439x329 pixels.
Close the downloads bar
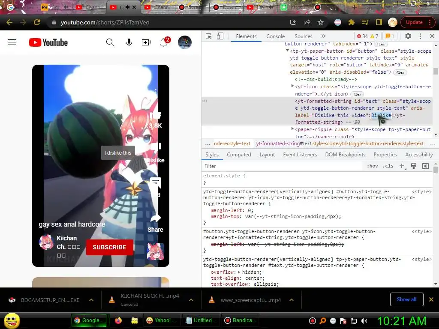tap(431, 299)
